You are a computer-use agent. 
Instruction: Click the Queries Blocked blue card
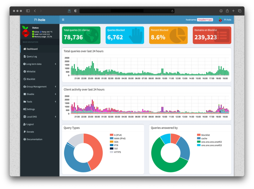[x=125, y=35]
